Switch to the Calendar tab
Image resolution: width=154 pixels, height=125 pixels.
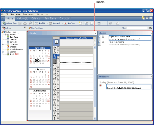tap(36, 18)
